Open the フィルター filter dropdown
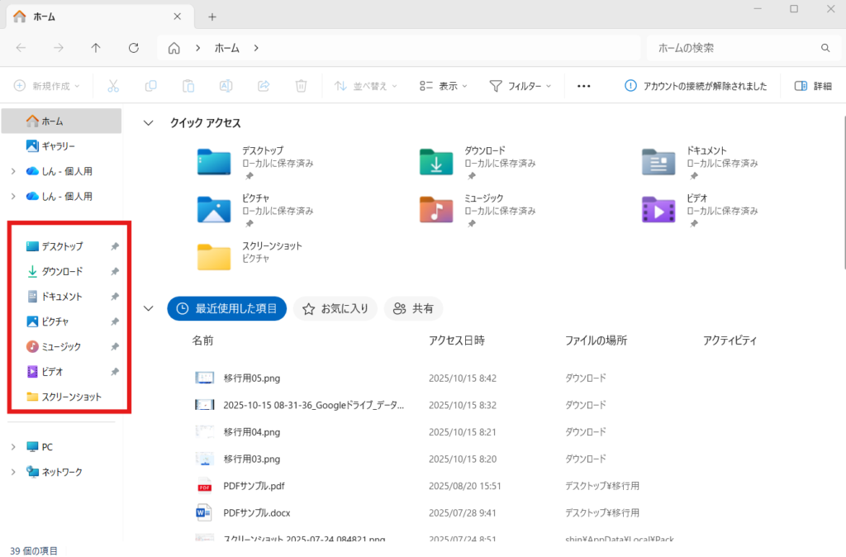846x557 pixels. point(520,86)
